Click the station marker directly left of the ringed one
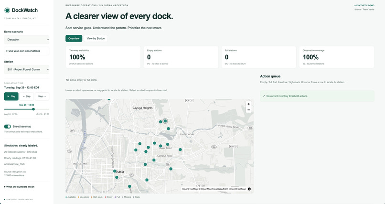 point(160,122)
